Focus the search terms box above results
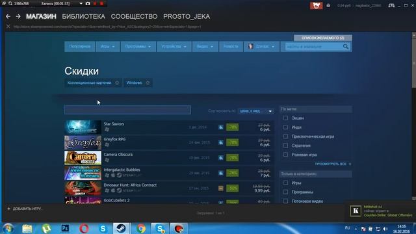This screenshot has width=416, height=234. point(127,110)
